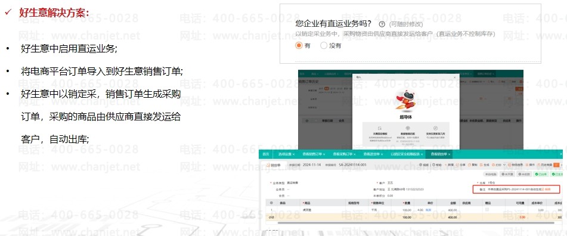Screen dimensions: 567x236
Task: Click the 数据智能匹配 feature icon
Action: (x=408, y=128)
